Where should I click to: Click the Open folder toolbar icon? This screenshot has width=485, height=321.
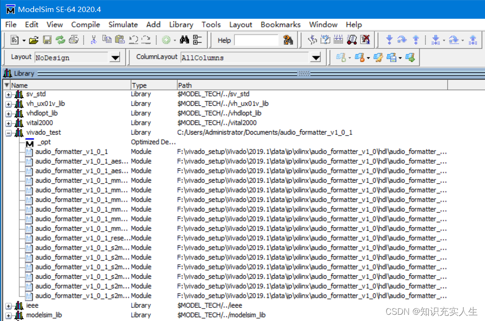[x=34, y=40]
